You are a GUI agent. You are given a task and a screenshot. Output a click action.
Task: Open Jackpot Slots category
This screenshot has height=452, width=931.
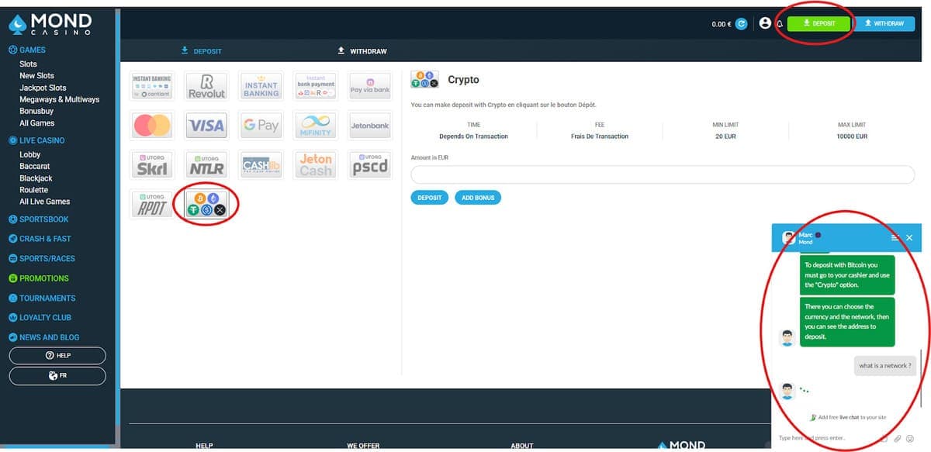coord(43,88)
